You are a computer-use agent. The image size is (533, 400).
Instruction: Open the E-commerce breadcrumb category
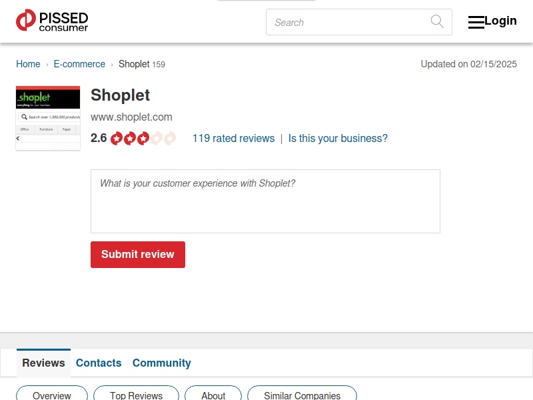(79, 64)
